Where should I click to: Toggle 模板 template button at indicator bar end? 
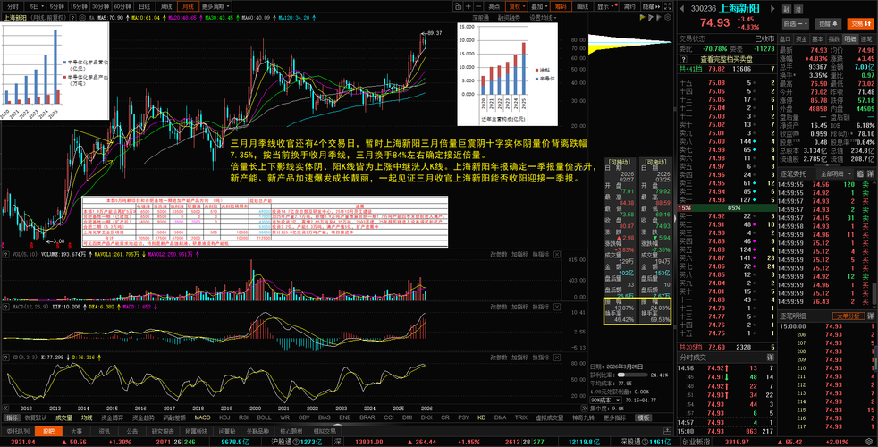pos(644,417)
